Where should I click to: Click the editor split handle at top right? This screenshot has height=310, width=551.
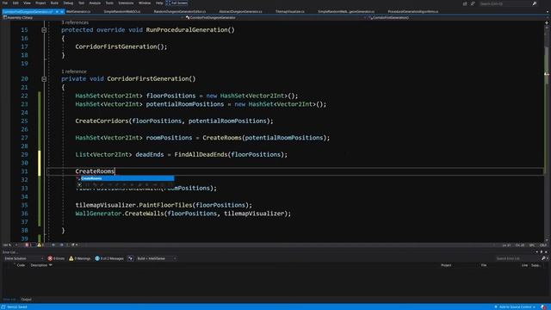coord(547,22)
